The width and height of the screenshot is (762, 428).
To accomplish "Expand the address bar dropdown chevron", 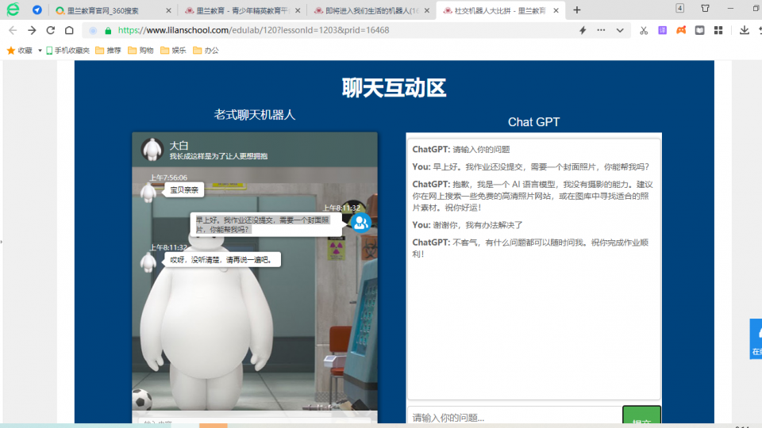I will 620,30.
